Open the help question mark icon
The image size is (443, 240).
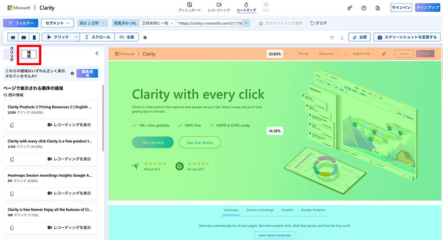pyautogui.click(x=364, y=8)
